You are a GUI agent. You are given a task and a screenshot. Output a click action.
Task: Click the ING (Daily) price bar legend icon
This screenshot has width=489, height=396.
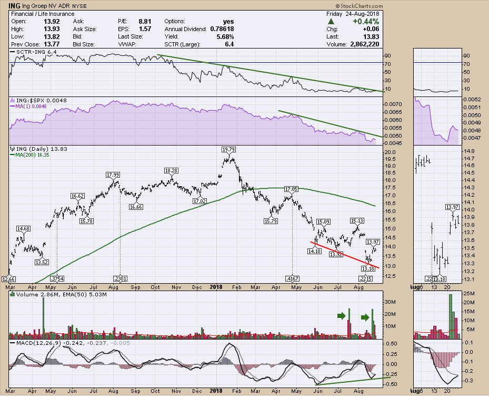pyautogui.click(x=13, y=149)
